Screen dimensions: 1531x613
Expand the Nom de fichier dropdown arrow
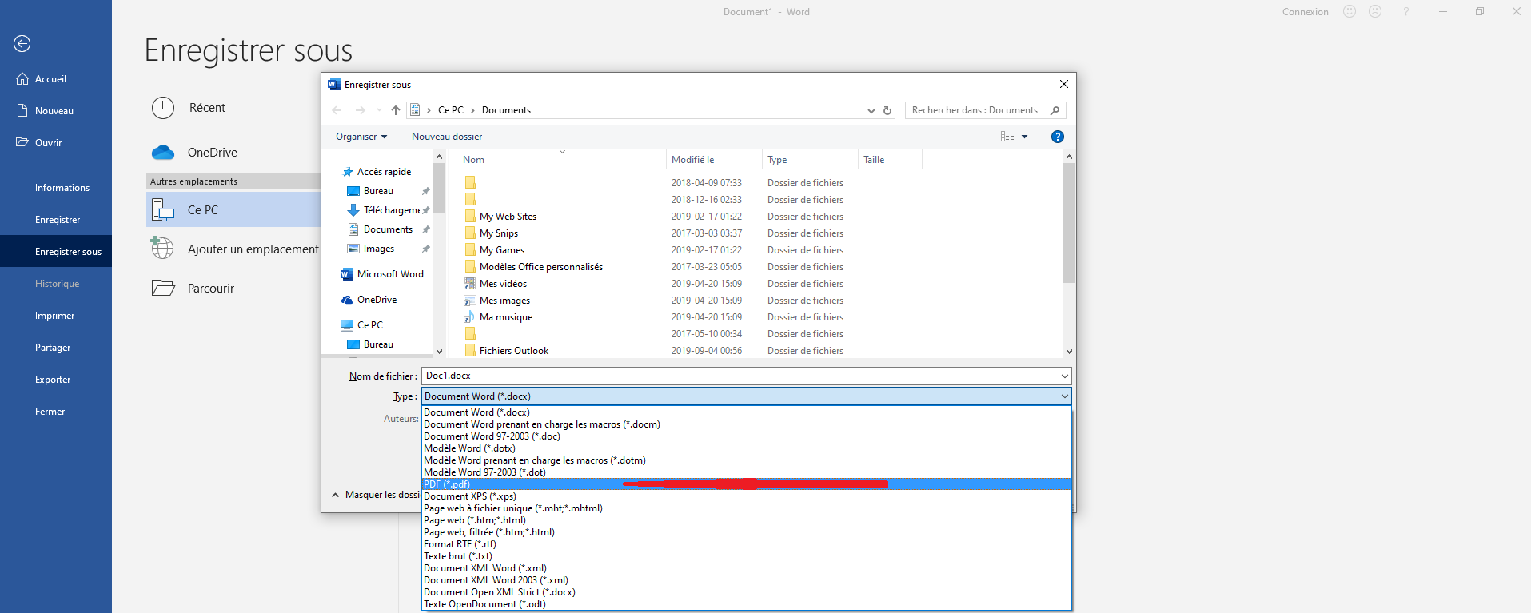pyautogui.click(x=1064, y=376)
